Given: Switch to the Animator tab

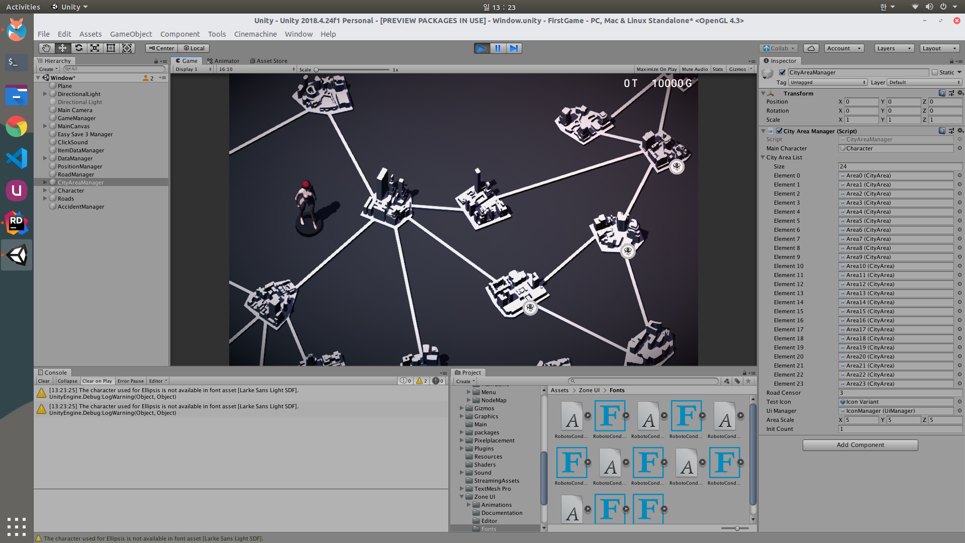Looking at the screenshot, I should point(223,61).
